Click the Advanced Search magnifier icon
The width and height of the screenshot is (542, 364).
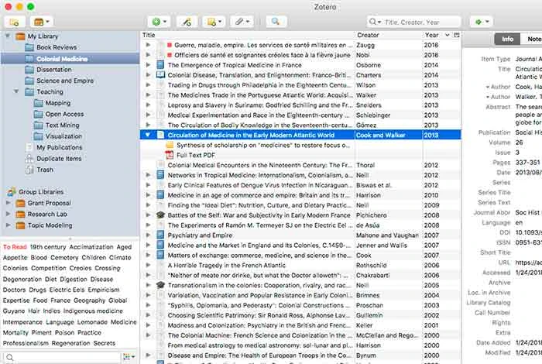[276, 22]
